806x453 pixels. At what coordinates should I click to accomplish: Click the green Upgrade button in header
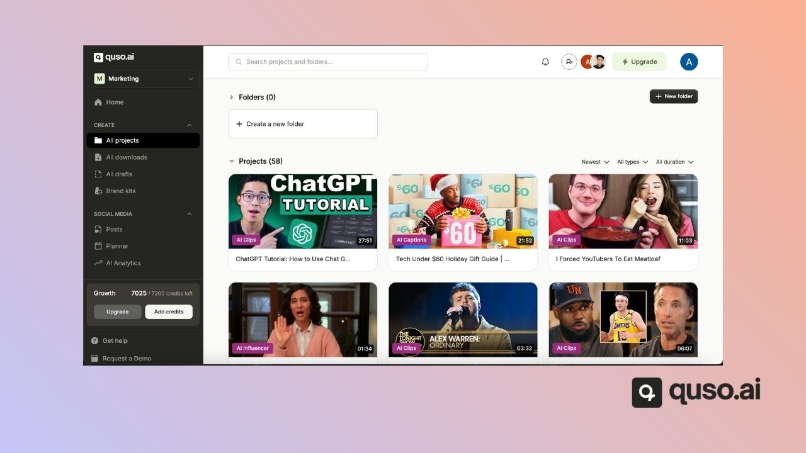(639, 62)
